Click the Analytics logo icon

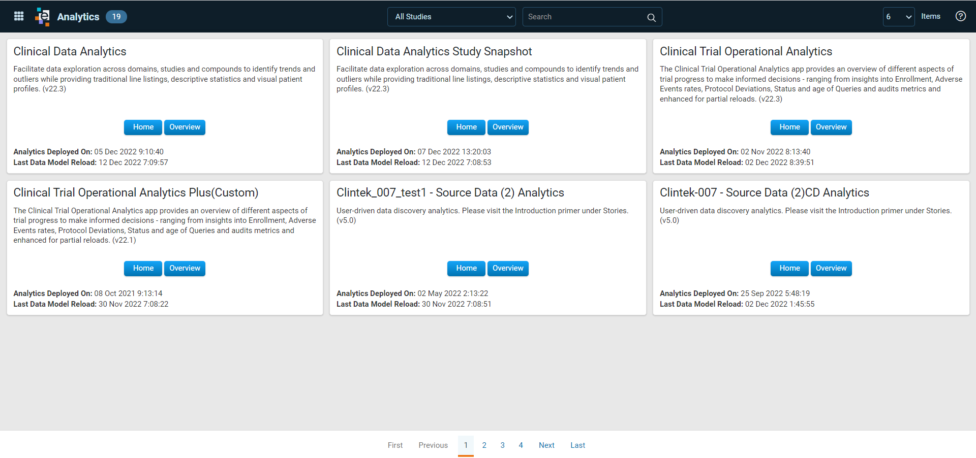(x=43, y=16)
